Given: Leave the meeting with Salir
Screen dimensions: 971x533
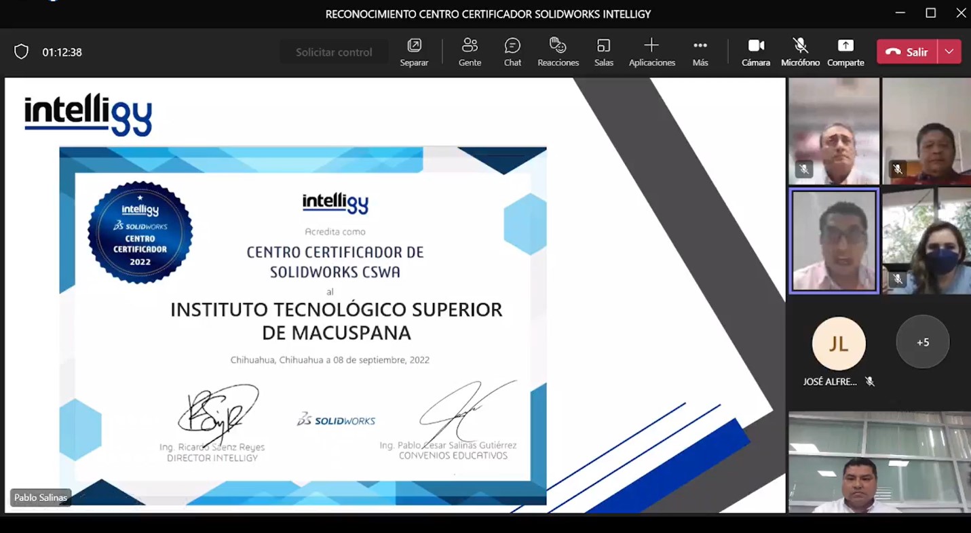Looking at the screenshot, I should coord(907,52).
